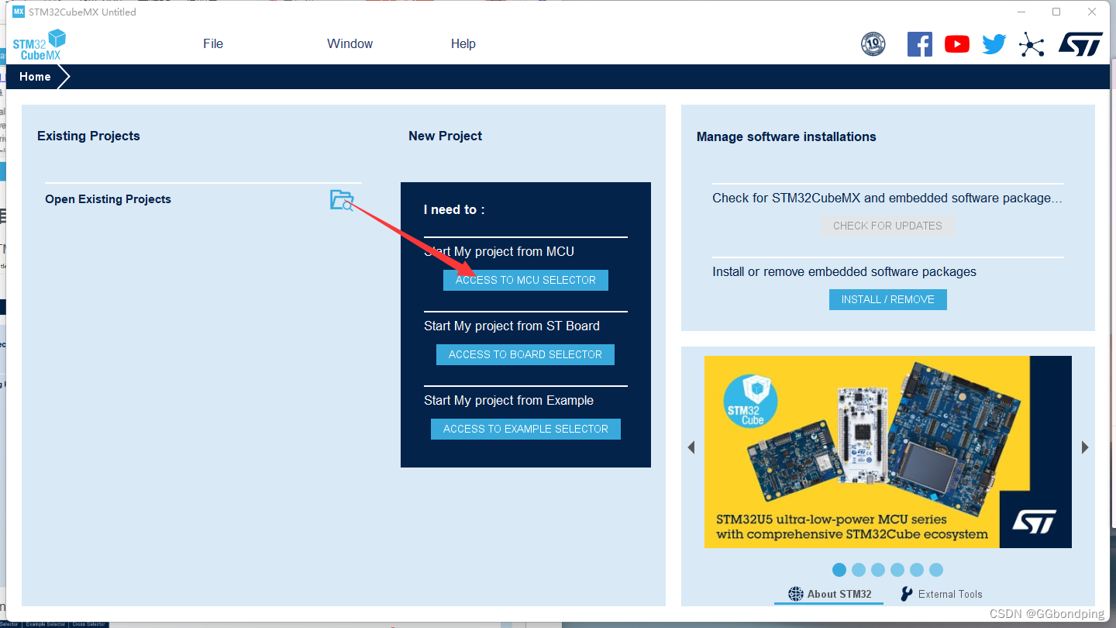Minimize the STM32CubeMX window
Viewport: 1116px width, 628px height.
[1021, 12]
